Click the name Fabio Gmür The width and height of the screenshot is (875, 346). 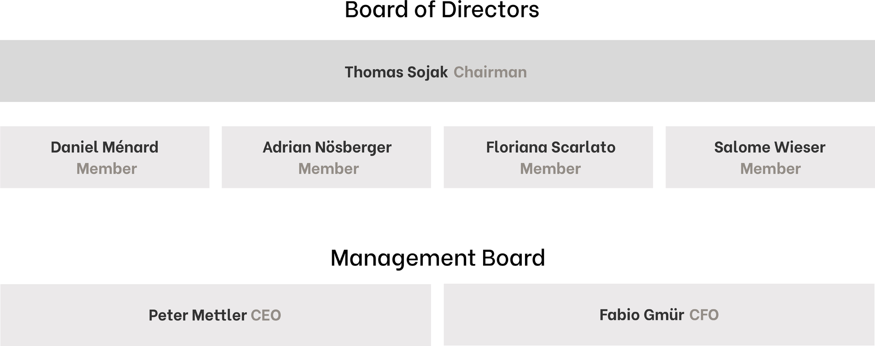click(x=642, y=315)
